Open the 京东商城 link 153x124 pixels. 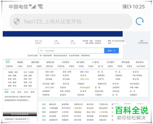pyautogui.click(x=49, y=79)
